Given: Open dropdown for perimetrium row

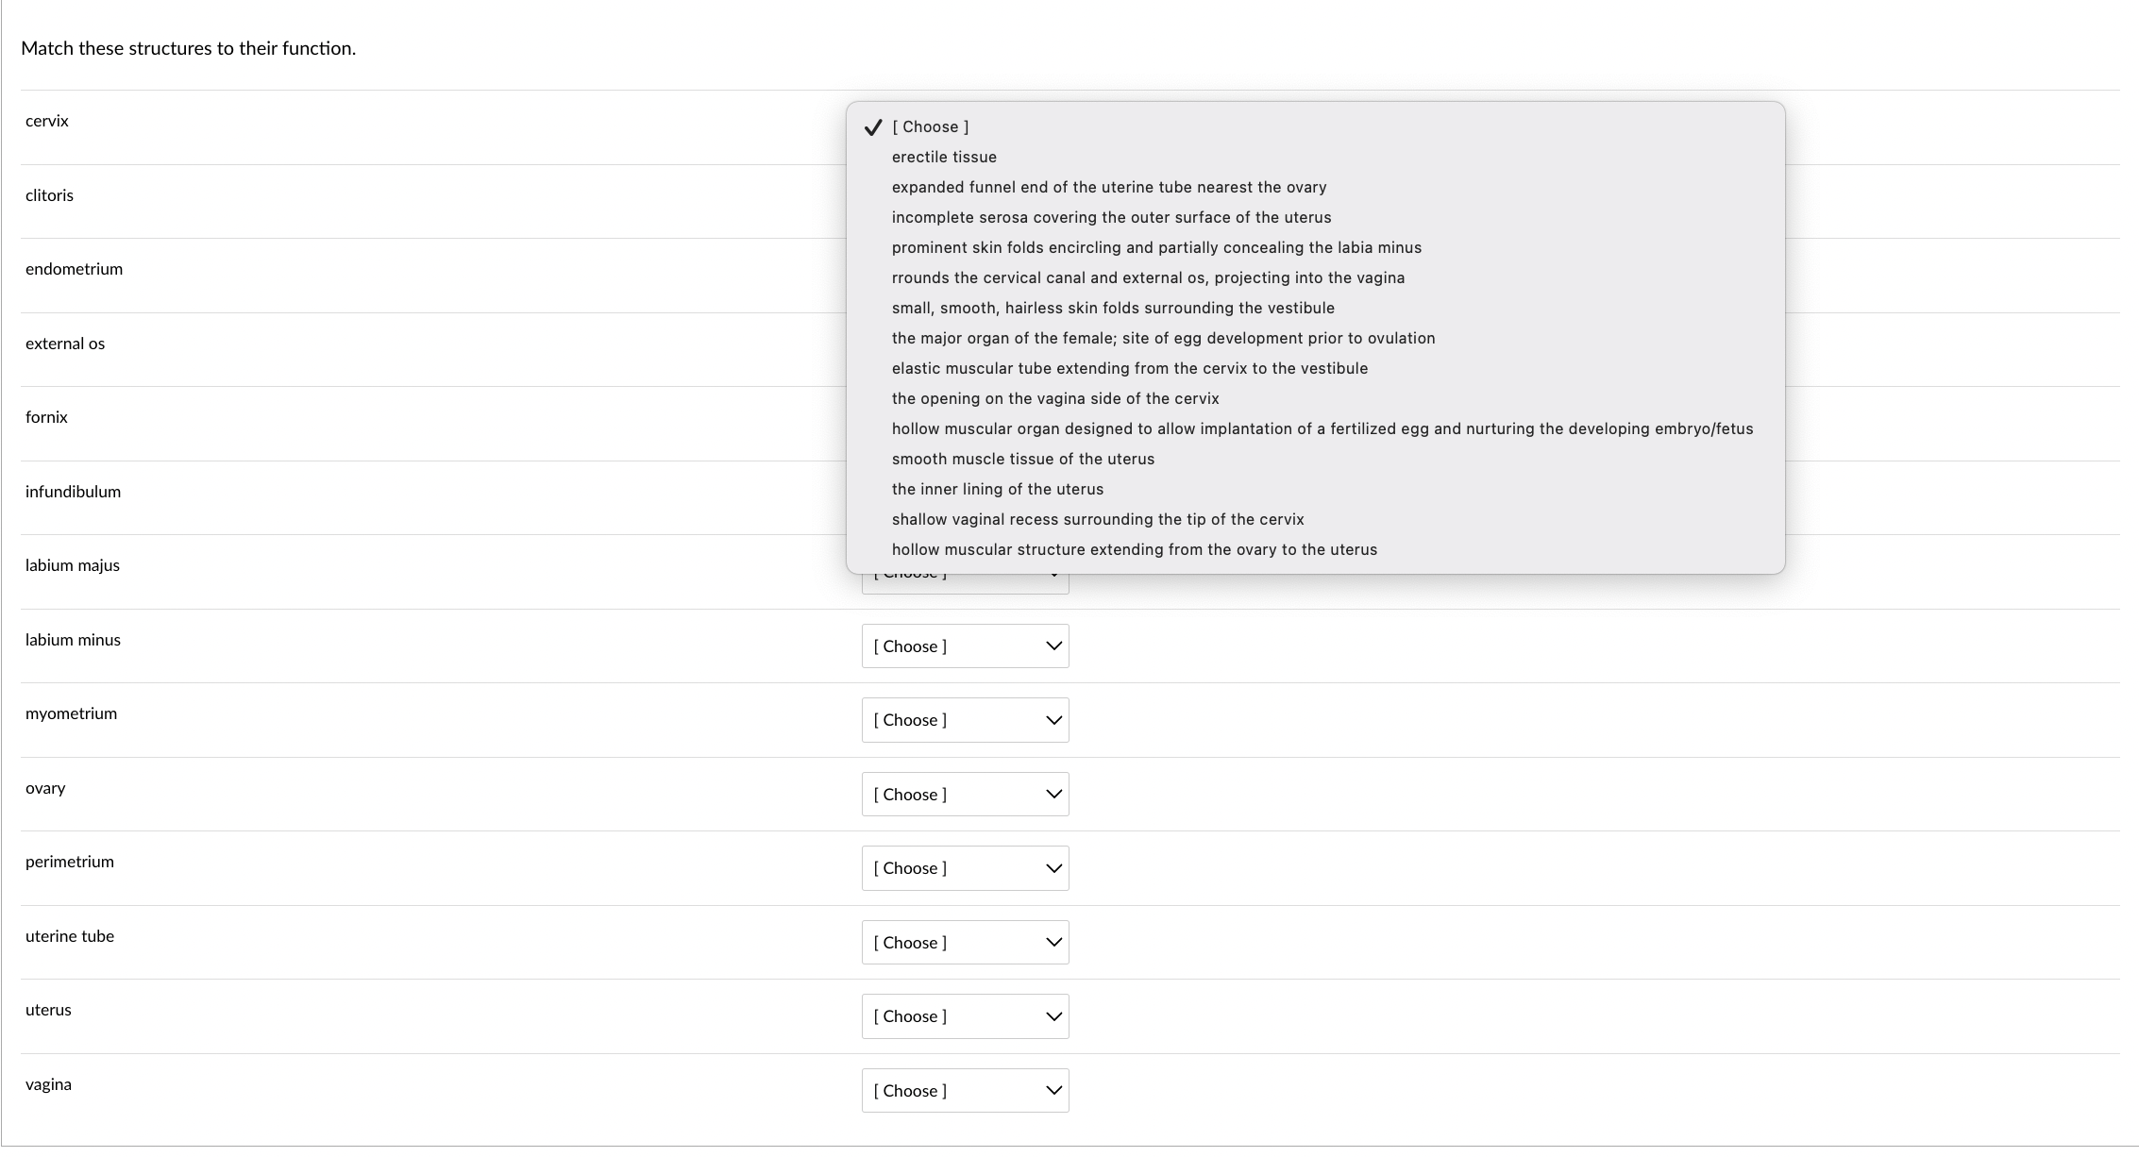Looking at the screenshot, I should coord(964,868).
